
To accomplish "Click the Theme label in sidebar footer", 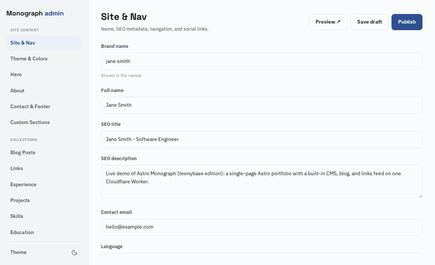I will (x=18, y=252).
